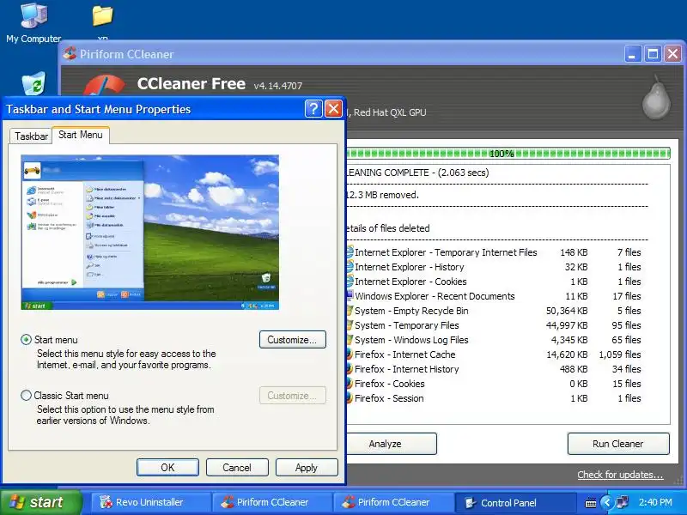This screenshot has height=515, width=687.
Task: Click the '95 files' count value
Action: [x=627, y=325]
